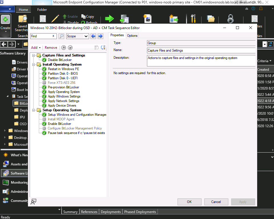274x219 pixels.
Task: Select the Restart in Windows PE step
Action: coord(63,69)
